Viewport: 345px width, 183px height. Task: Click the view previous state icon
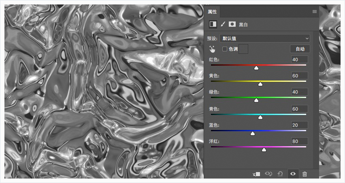click(x=268, y=174)
